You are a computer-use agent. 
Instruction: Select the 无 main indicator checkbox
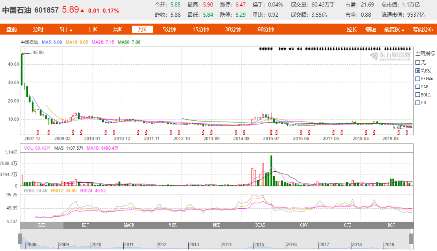(417, 62)
